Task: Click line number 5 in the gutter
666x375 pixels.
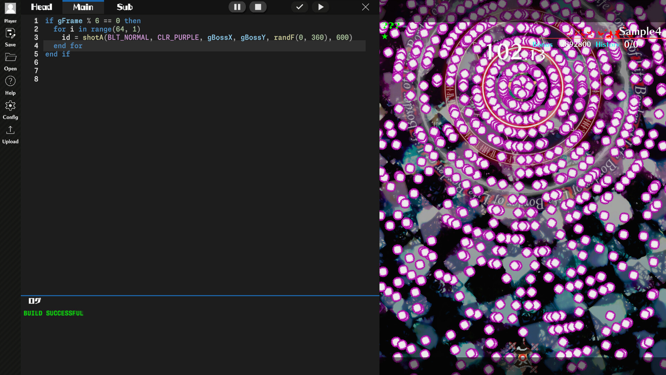Action: point(36,54)
